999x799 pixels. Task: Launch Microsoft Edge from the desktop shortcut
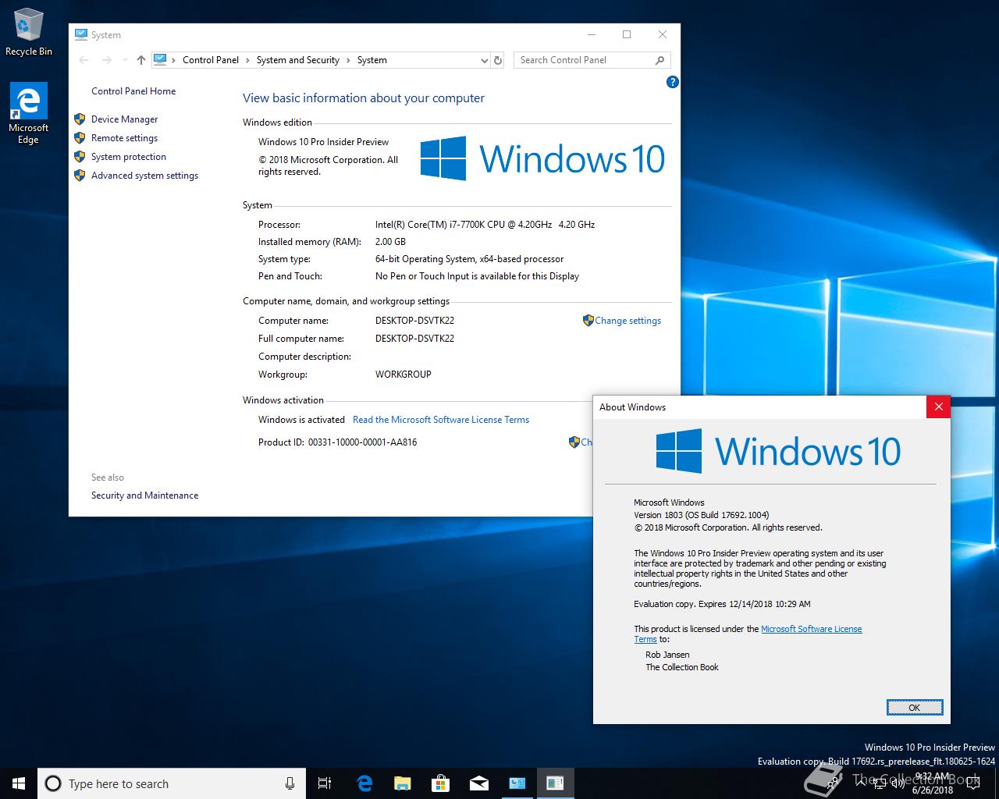(29, 114)
